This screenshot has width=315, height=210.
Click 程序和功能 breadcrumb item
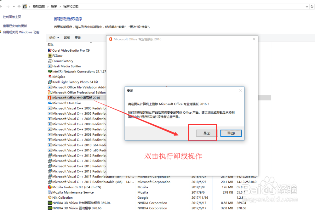(71, 7)
